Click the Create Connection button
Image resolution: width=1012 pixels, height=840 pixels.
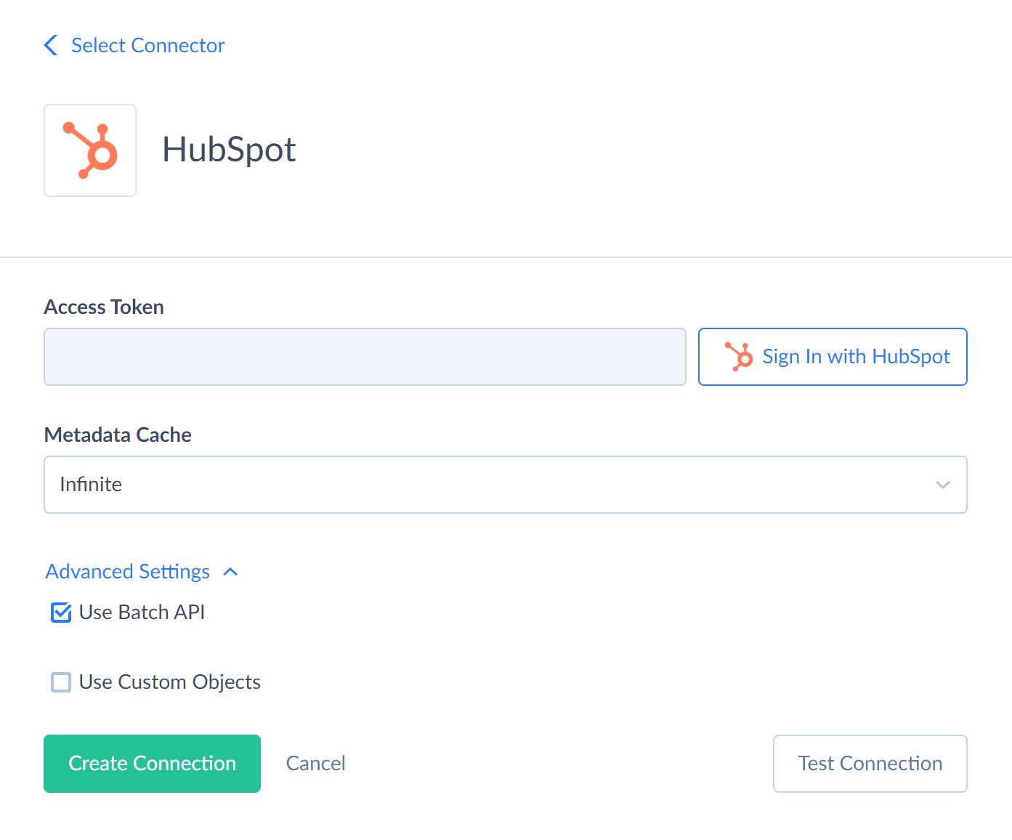152,764
